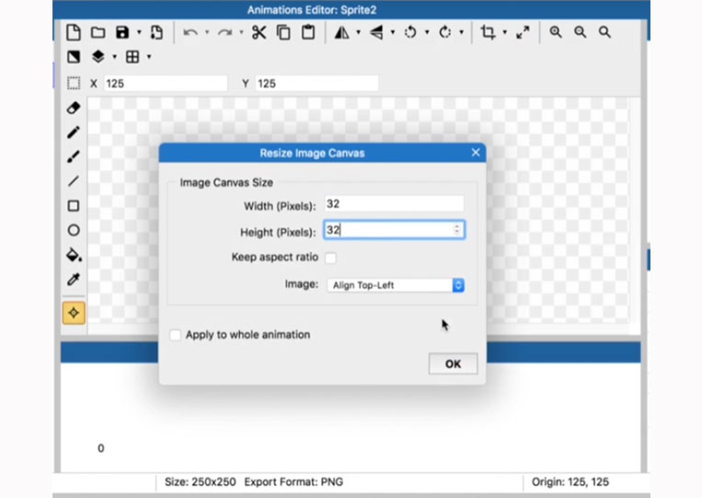Open Rotate counter-clockwise options arrow

(x=427, y=32)
